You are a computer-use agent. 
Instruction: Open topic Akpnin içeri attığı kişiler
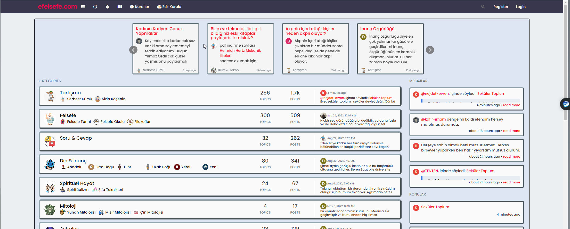(x=310, y=31)
